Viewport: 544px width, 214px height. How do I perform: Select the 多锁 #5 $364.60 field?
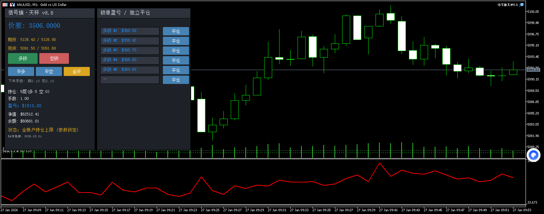click(x=130, y=70)
